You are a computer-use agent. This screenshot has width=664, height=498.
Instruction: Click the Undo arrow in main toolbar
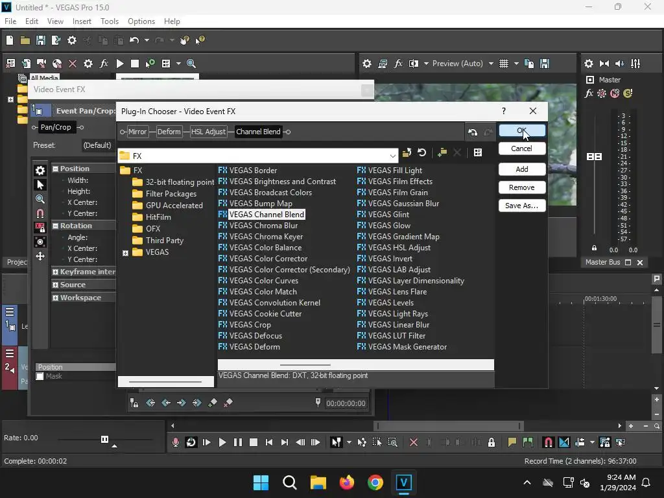134,40
